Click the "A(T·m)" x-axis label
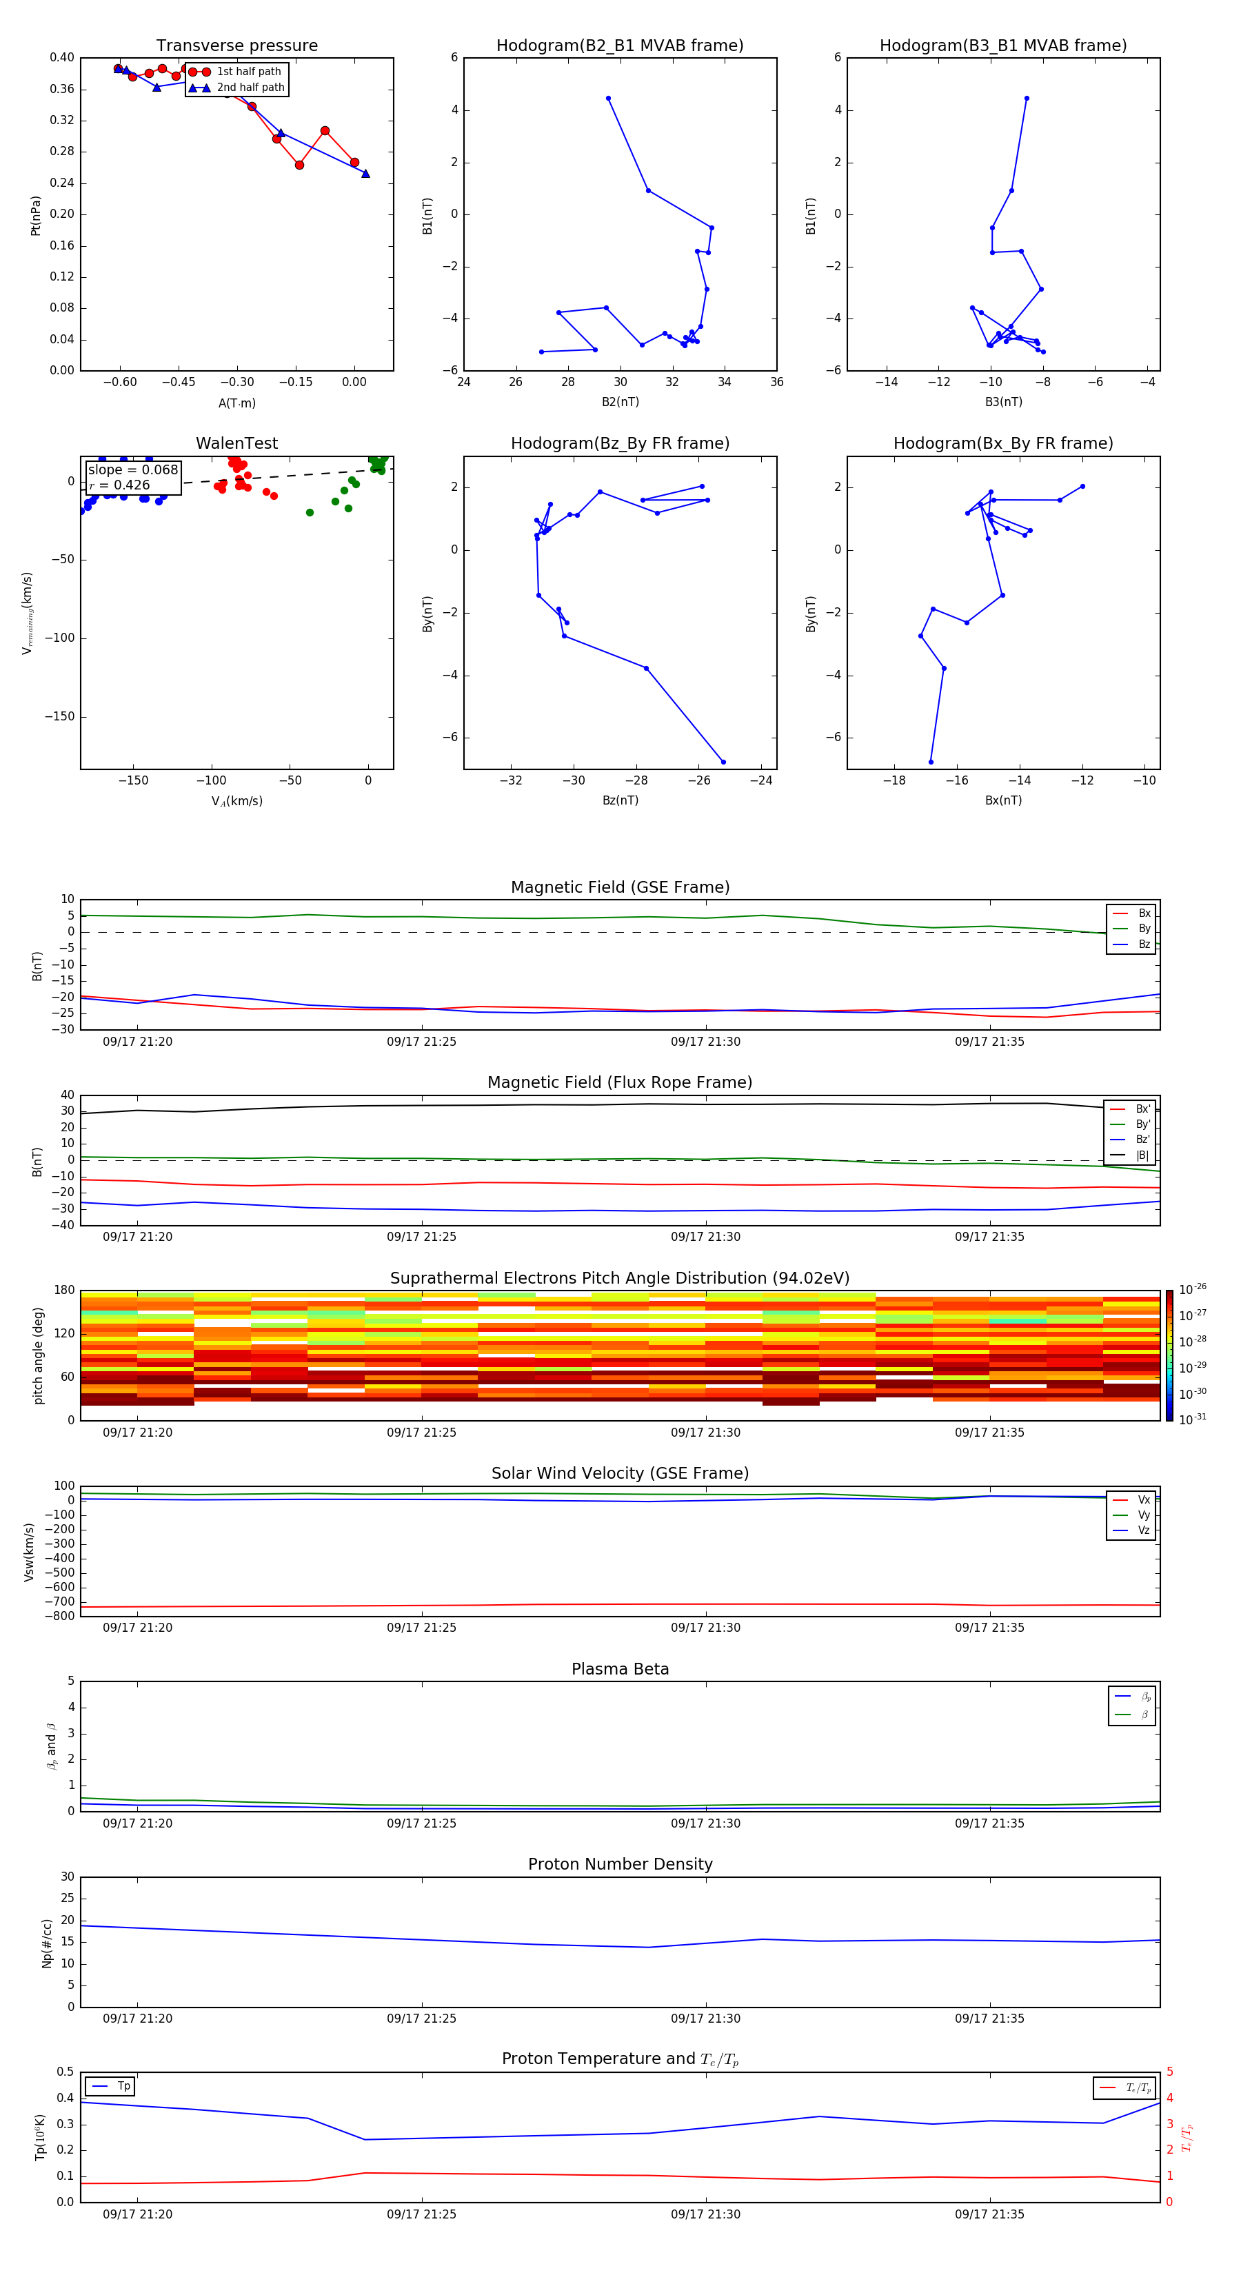 click(x=236, y=403)
